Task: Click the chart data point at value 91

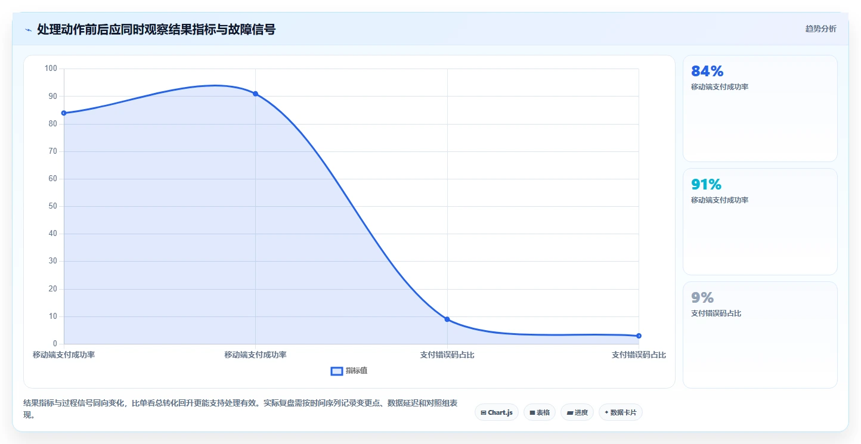Action: [x=255, y=94]
